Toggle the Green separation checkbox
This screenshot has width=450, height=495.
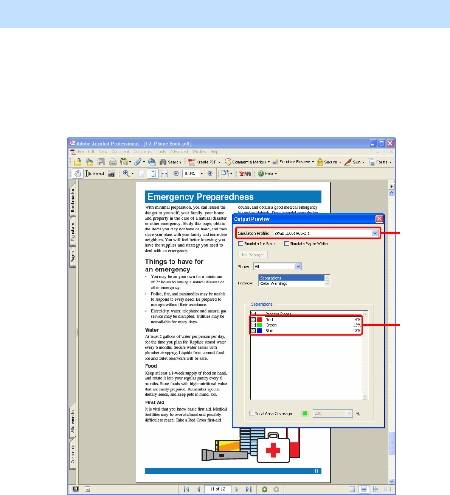point(253,325)
